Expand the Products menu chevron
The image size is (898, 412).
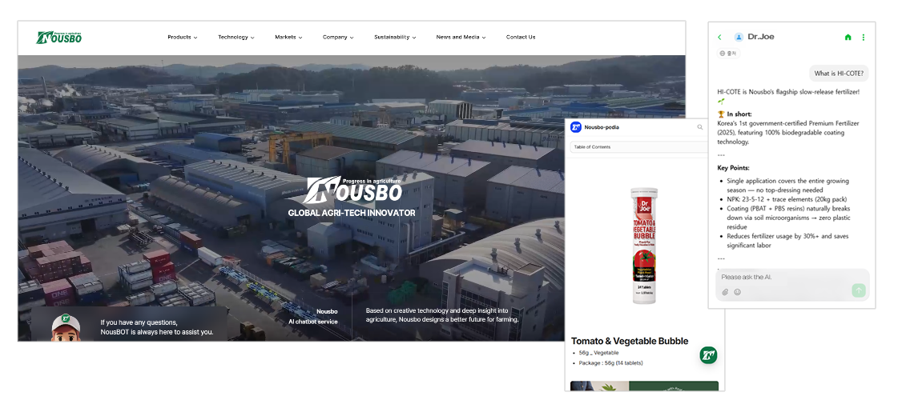pos(195,38)
